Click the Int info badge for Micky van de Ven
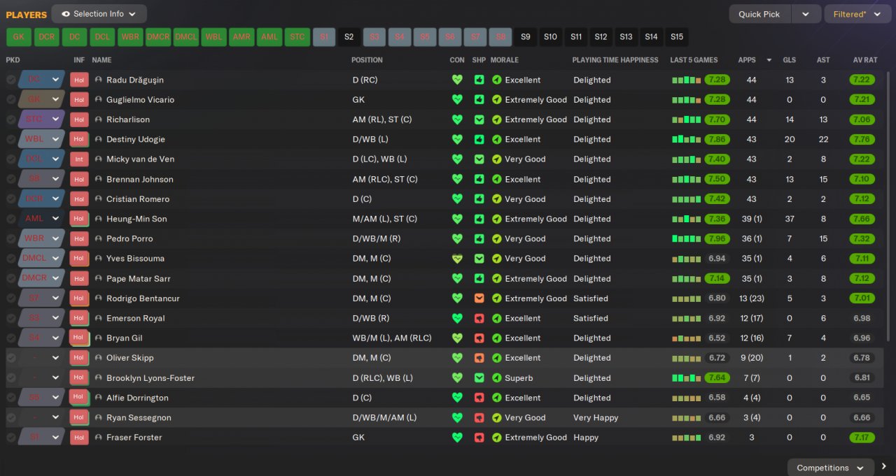The image size is (896, 476). point(79,159)
